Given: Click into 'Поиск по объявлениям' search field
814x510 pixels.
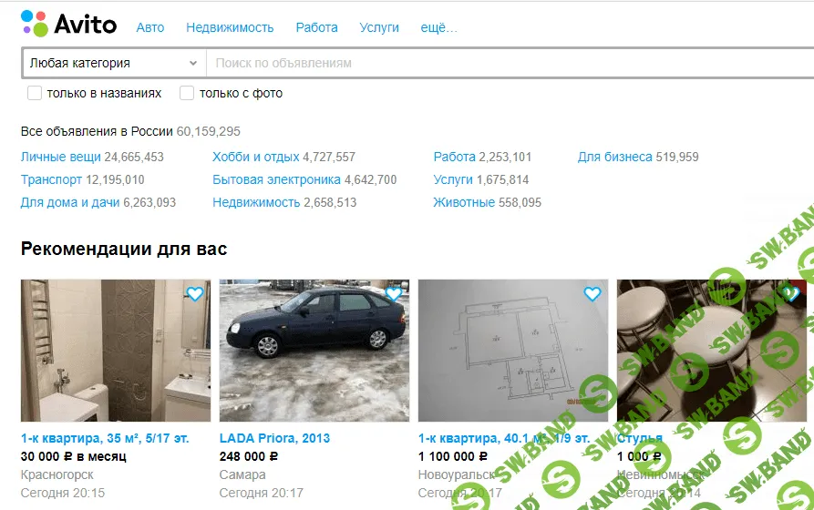Looking at the screenshot, I should (510, 64).
